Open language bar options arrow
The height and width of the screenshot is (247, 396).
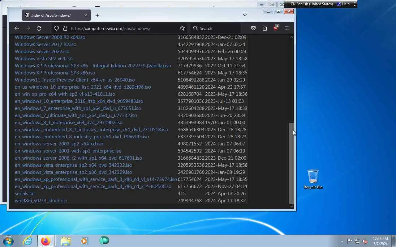point(355,5)
